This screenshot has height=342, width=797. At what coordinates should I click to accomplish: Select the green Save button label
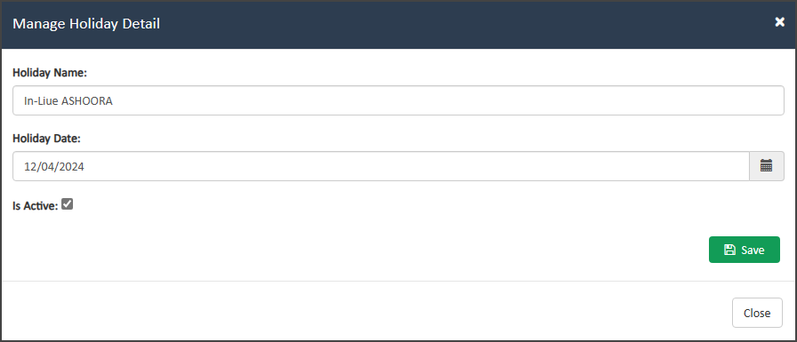click(753, 251)
